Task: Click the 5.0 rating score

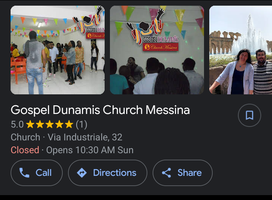Action: click(17, 125)
